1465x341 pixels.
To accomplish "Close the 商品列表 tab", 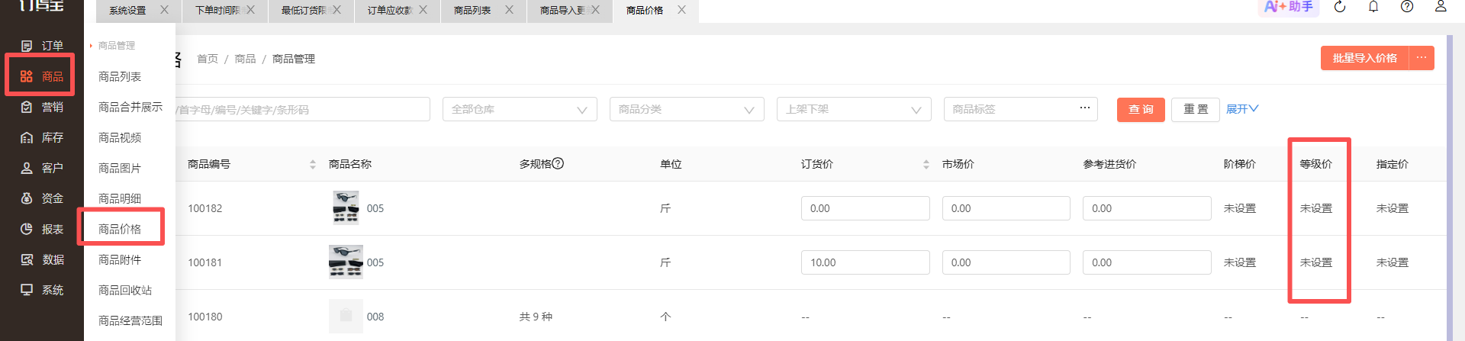I will [x=509, y=10].
